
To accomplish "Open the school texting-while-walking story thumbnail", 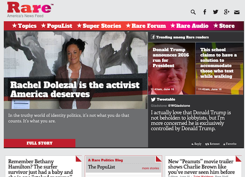I will coord(220,69).
